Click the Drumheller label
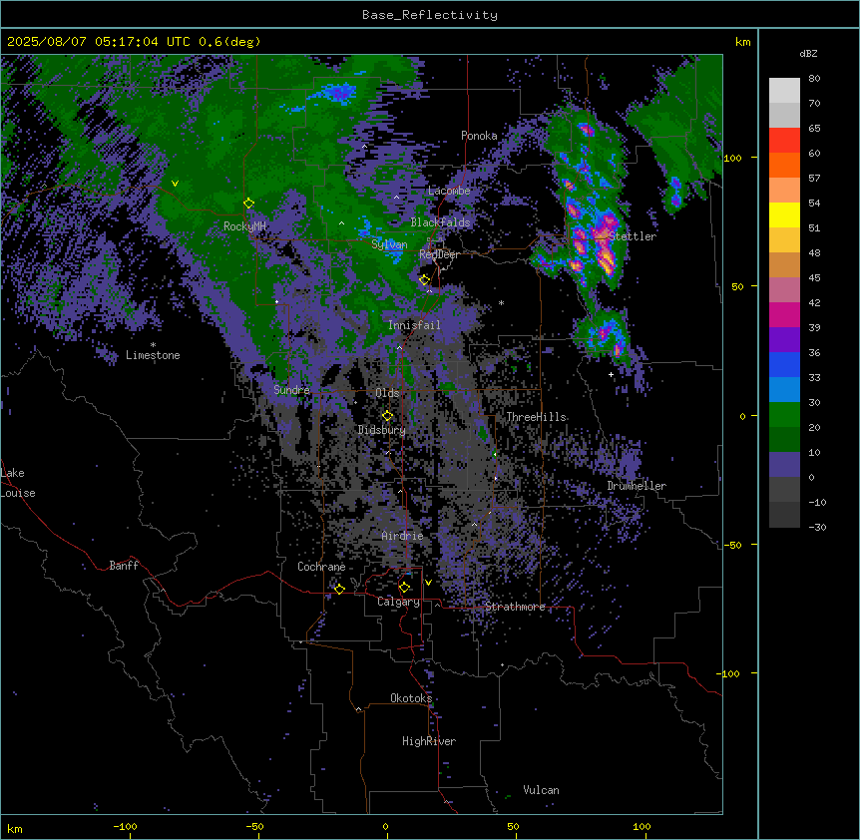The image size is (860, 840). click(637, 486)
